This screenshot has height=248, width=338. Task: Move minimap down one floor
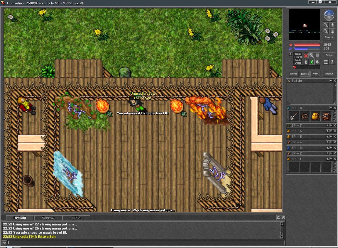pos(332,31)
